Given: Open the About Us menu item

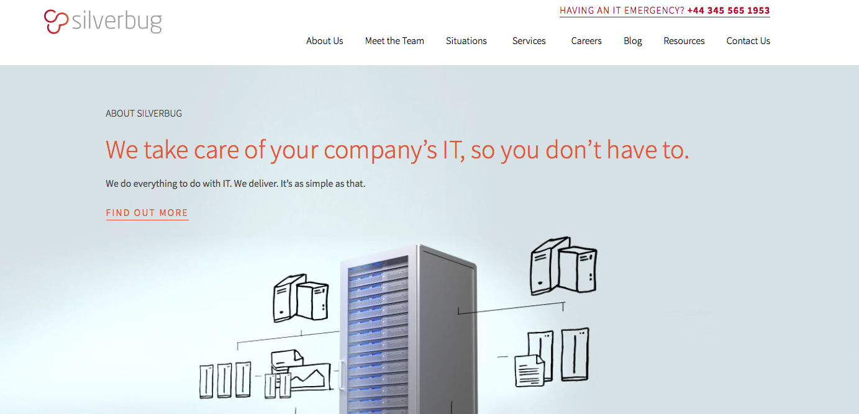Looking at the screenshot, I should coord(324,41).
